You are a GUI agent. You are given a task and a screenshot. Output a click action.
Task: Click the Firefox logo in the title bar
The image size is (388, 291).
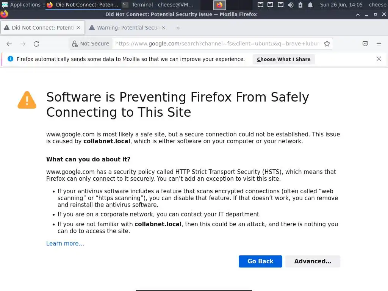[4, 14]
